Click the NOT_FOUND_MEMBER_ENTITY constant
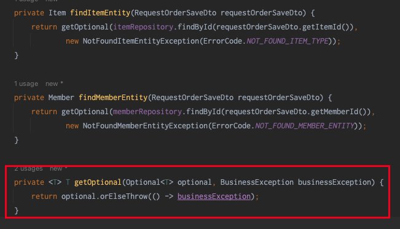 [305, 126]
